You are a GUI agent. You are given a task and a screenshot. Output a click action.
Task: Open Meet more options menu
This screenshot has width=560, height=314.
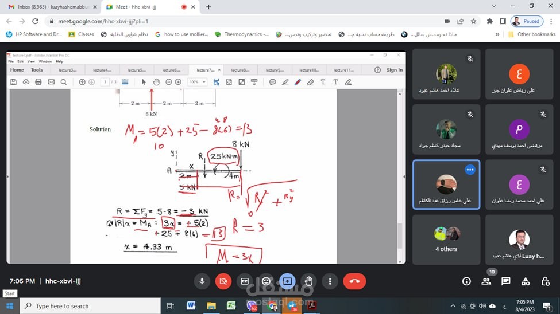click(330, 281)
